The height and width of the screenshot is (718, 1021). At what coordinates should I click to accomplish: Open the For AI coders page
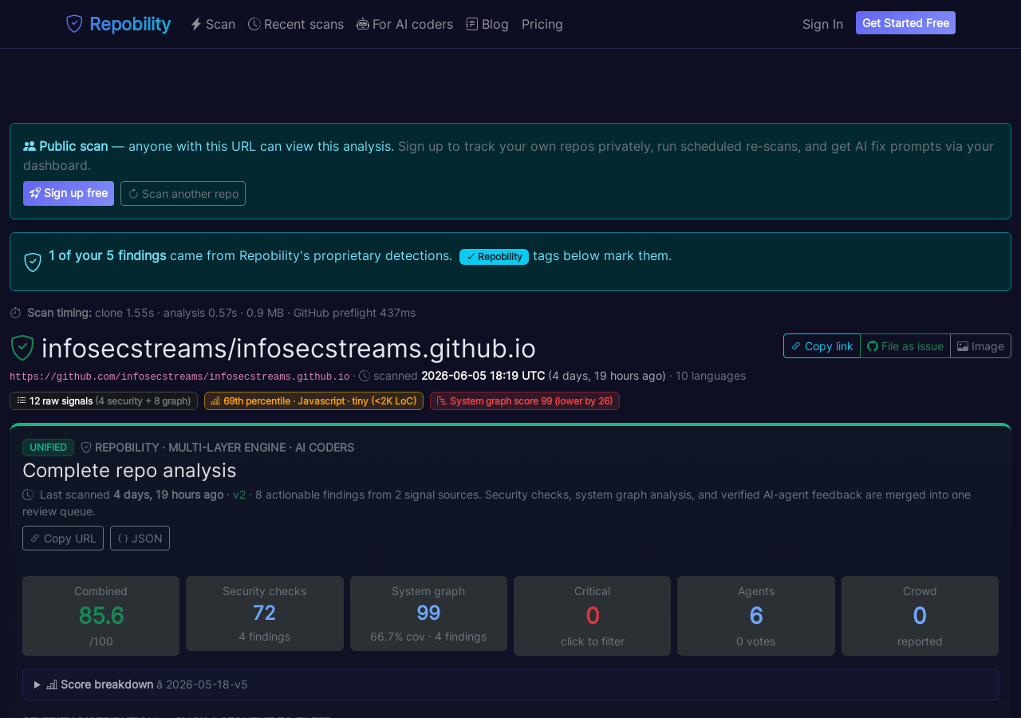(404, 24)
